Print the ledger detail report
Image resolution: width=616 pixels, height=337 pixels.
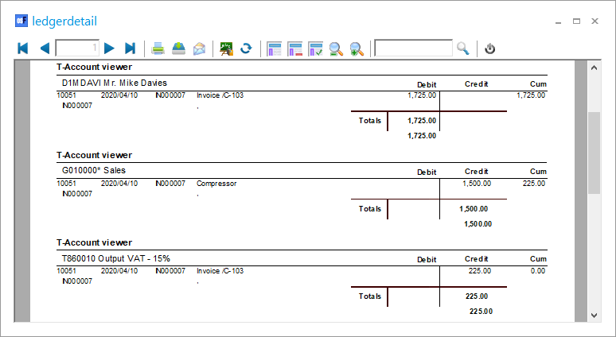(x=158, y=48)
